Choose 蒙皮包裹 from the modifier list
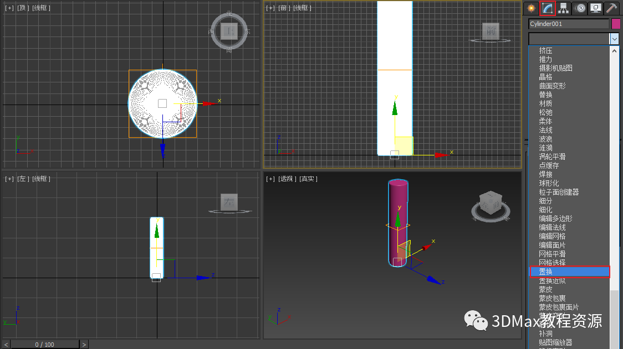This screenshot has height=349, width=623. pos(552,298)
